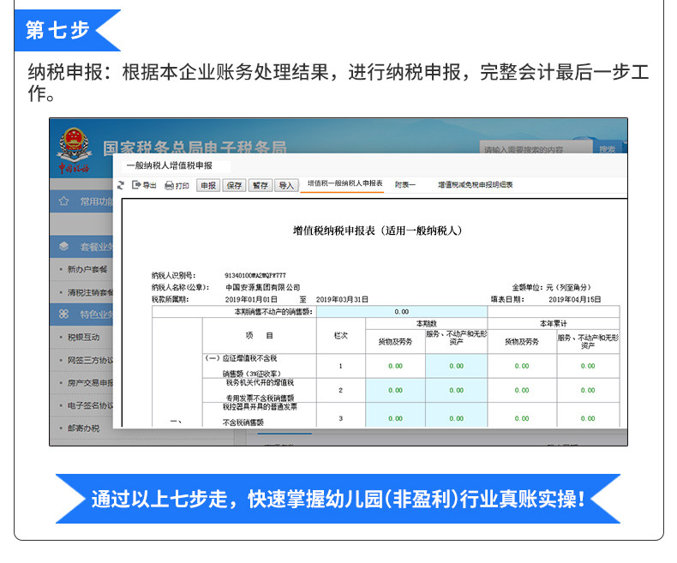Click the search input field at top
This screenshot has height=563, width=677.
(x=536, y=147)
